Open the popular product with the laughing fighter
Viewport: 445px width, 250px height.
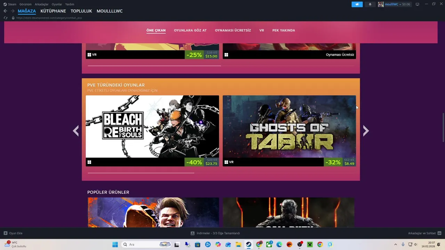point(153,212)
